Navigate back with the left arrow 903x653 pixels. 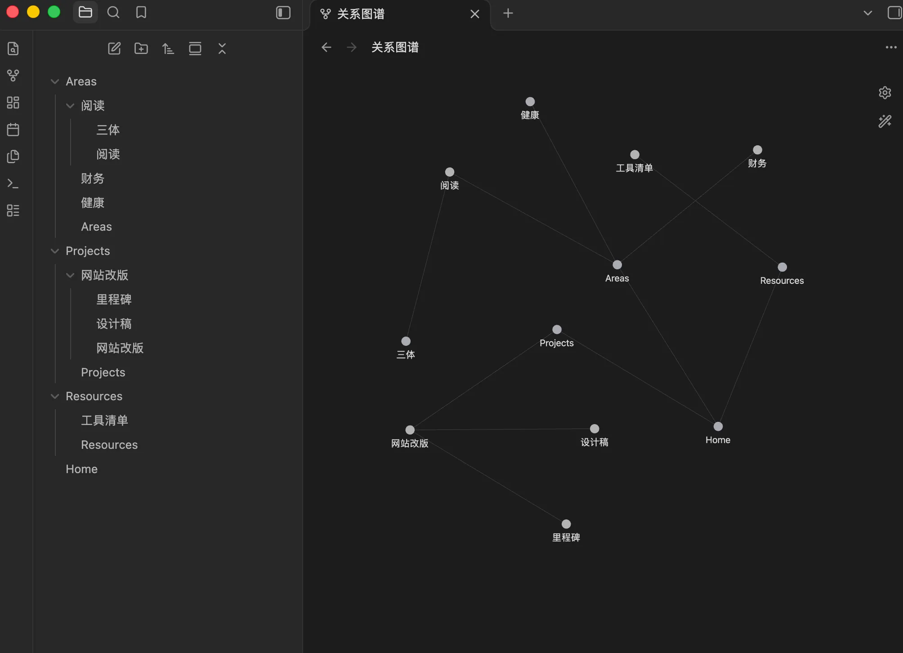[x=326, y=47]
